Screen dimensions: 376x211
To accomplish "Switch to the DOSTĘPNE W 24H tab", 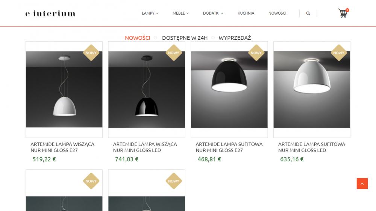I will [185, 38].
